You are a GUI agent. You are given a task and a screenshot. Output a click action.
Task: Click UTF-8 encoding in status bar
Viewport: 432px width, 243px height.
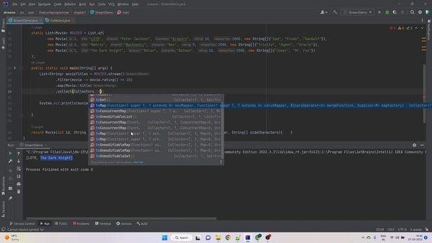click(x=402, y=230)
